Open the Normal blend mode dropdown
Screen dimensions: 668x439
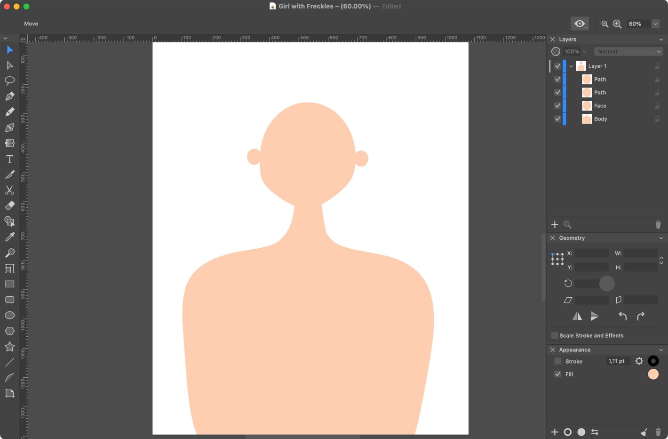628,51
